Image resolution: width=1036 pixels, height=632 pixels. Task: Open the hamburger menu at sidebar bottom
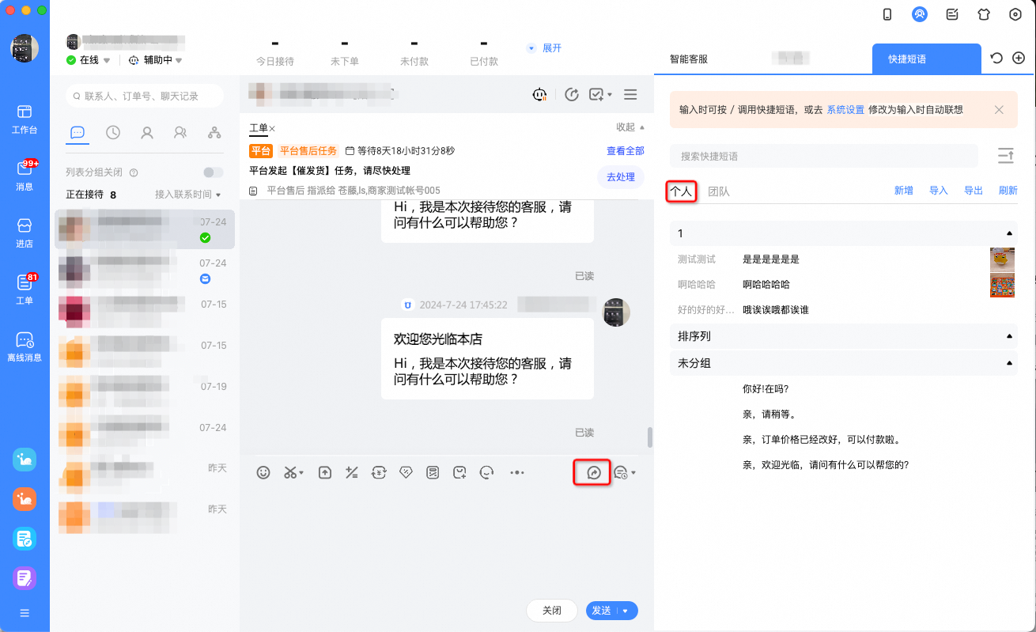25,613
